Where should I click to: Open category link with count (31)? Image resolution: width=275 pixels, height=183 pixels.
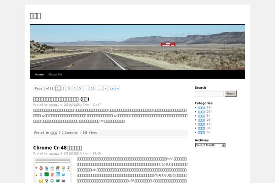201,128
